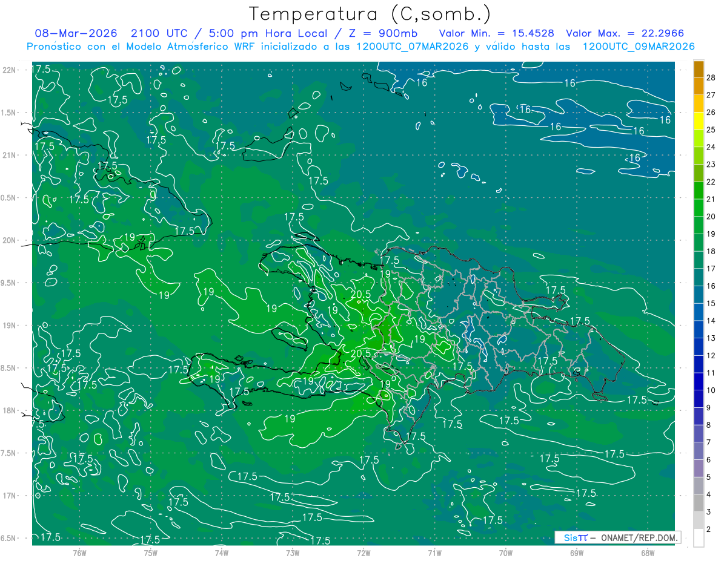Click the colorbar label "2"
Viewport: 727px width, 561px height.
click(709, 529)
